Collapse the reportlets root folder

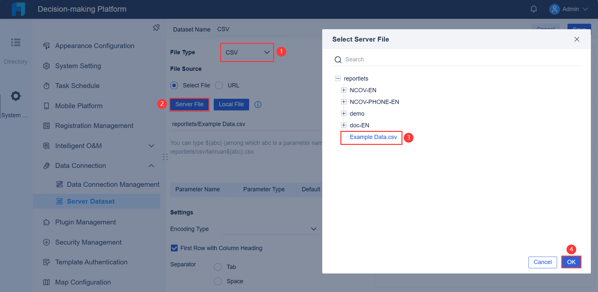338,79
